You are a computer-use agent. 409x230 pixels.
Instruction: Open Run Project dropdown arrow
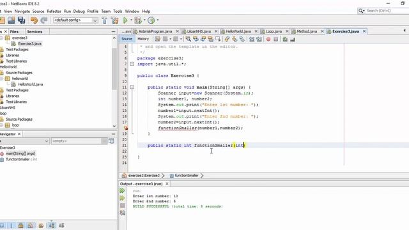coord(131,20)
